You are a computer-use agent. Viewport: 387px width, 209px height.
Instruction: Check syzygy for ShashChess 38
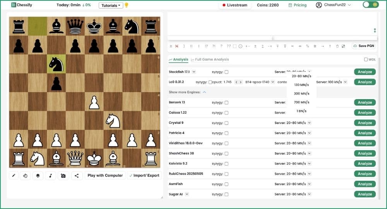click(x=226, y=154)
